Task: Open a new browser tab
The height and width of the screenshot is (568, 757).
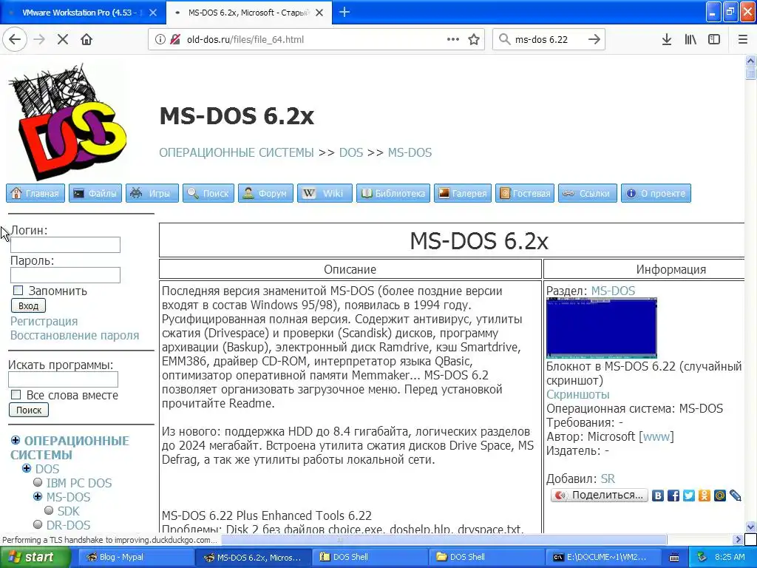Action: (x=344, y=12)
